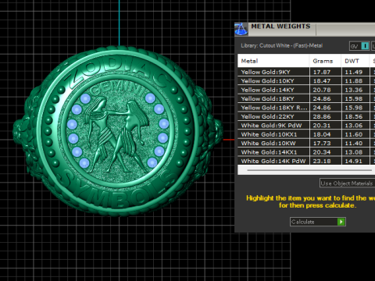375x281 pixels.
Task: Click the green arrow on Calculate
Action: [x=341, y=222]
